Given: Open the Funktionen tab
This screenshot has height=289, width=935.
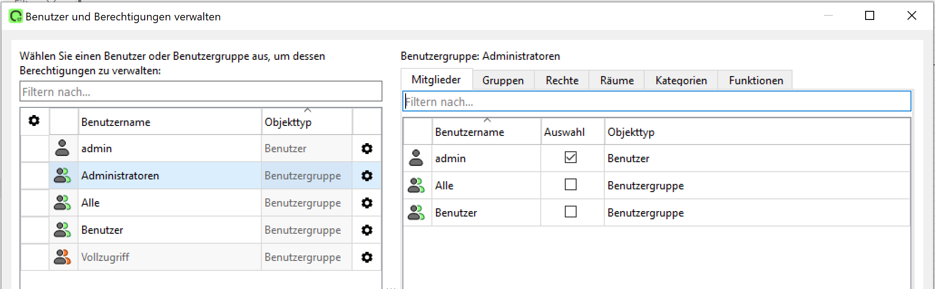Looking at the screenshot, I should [x=756, y=81].
